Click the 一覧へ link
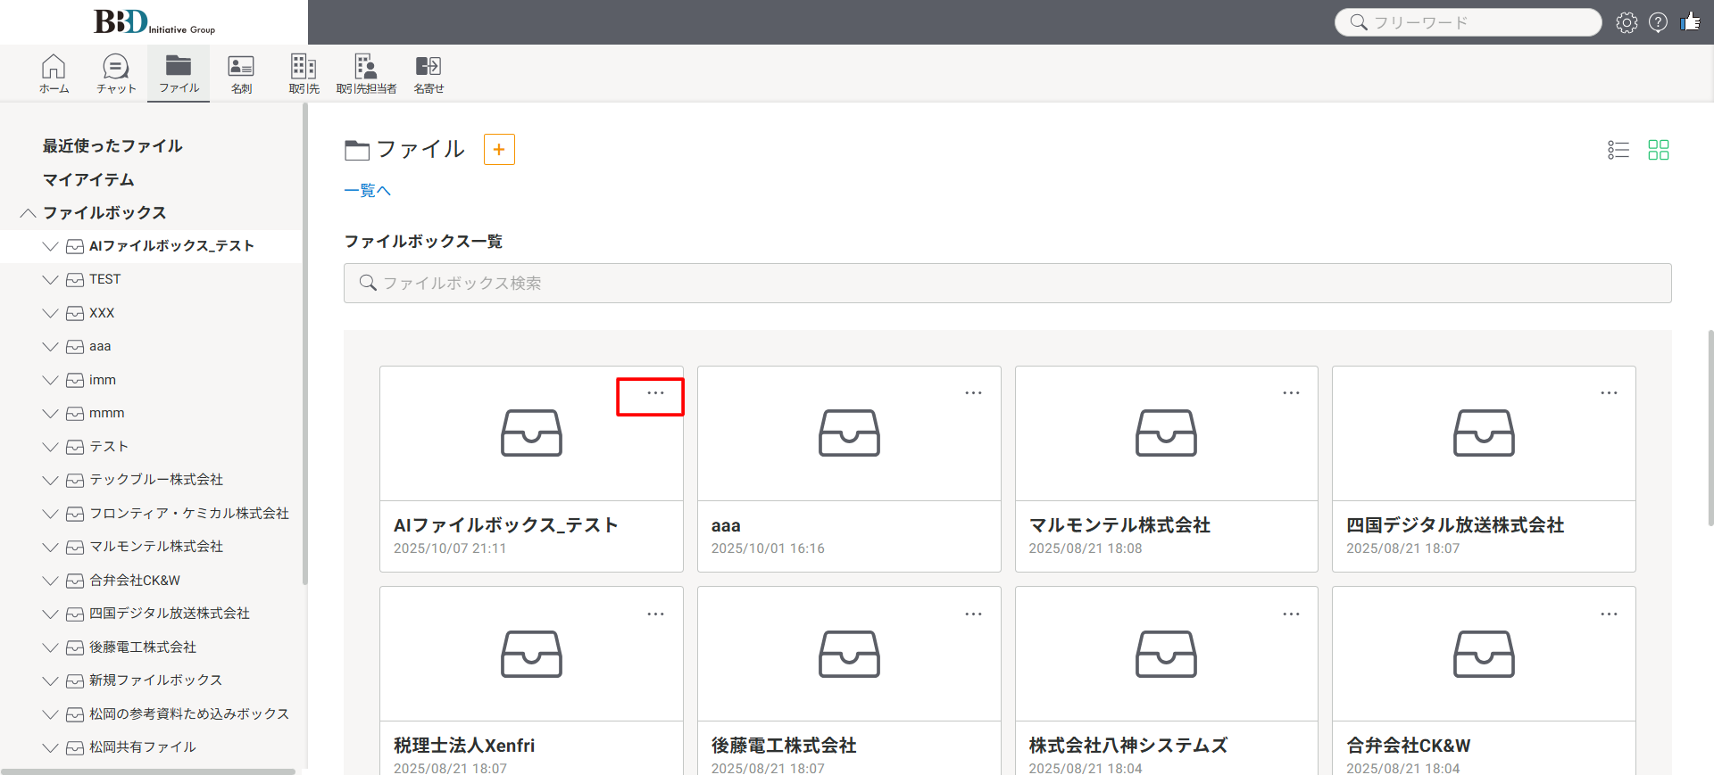 [x=367, y=191]
